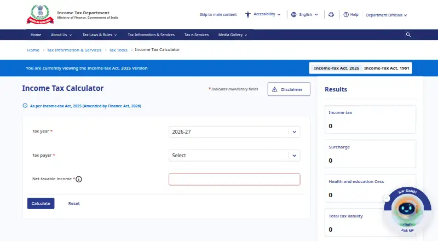Open Tax Information & Services menu item
The image size is (438, 241).
pyautogui.click(x=151, y=35)
